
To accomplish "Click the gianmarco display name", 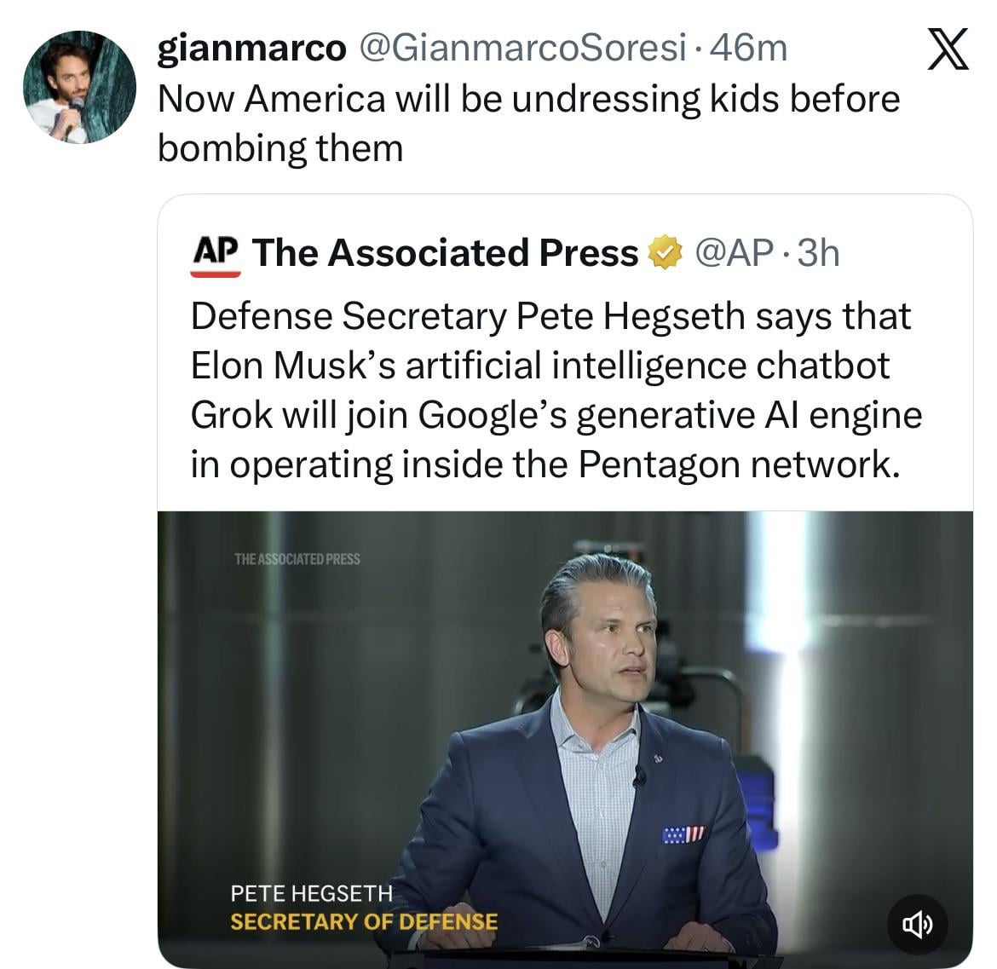I will click(x=251, y=49).
